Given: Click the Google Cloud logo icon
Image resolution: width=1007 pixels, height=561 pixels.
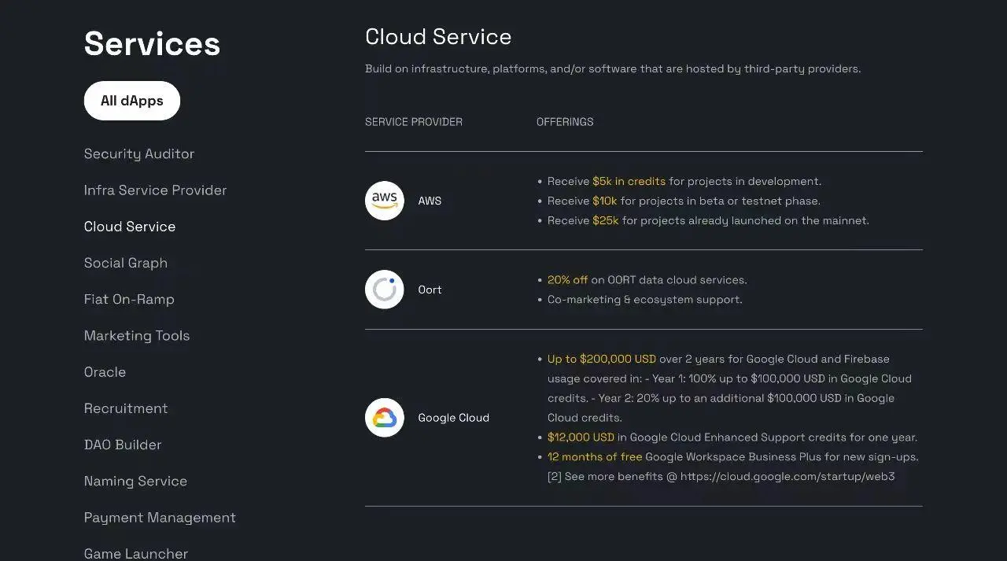Looking at the screenshot, I should pos(385,418).
